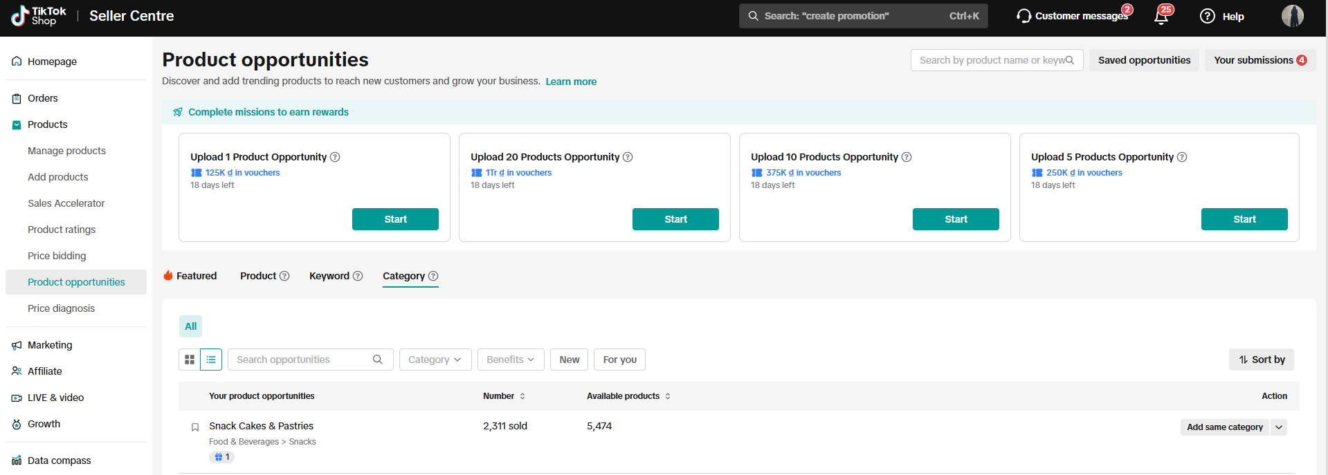Viewport: 1328px width, 475px height.
Task: Click help icon next to Keyword tab
Action: pos(358,276)
